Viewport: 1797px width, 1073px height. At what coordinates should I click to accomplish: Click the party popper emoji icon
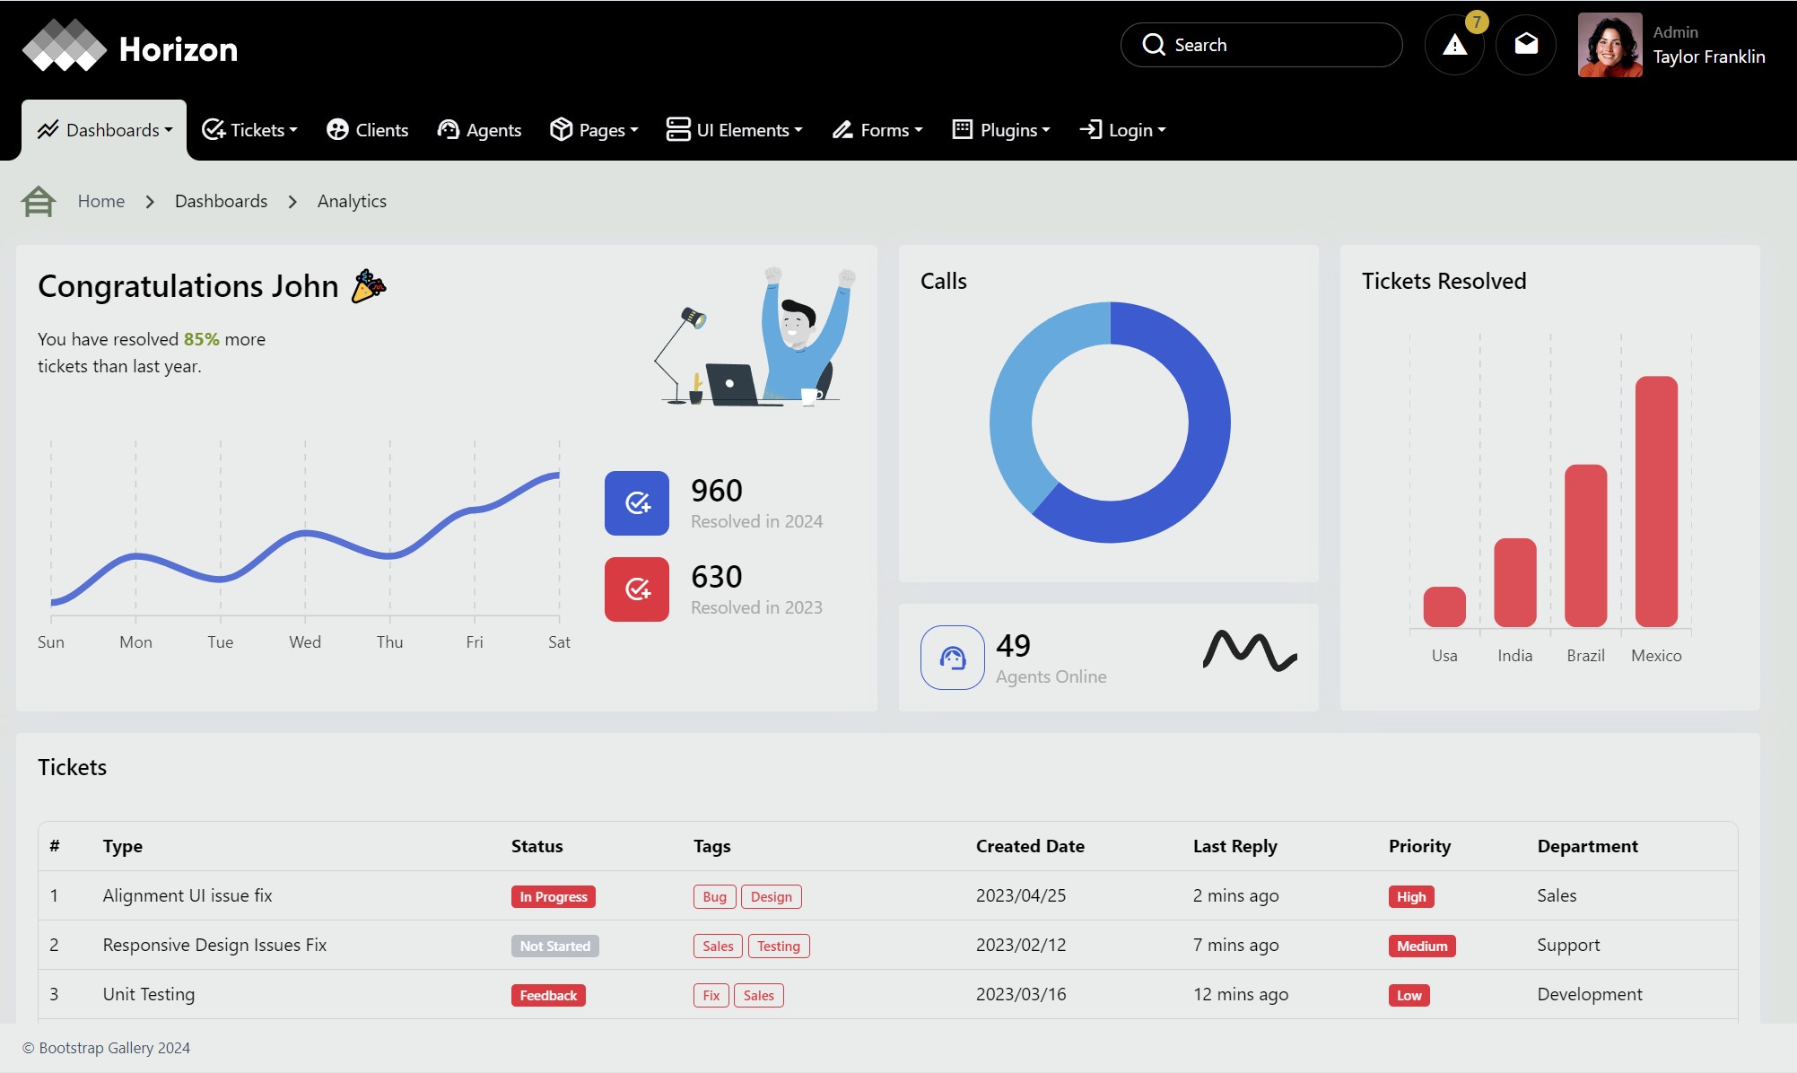(368, 286)
